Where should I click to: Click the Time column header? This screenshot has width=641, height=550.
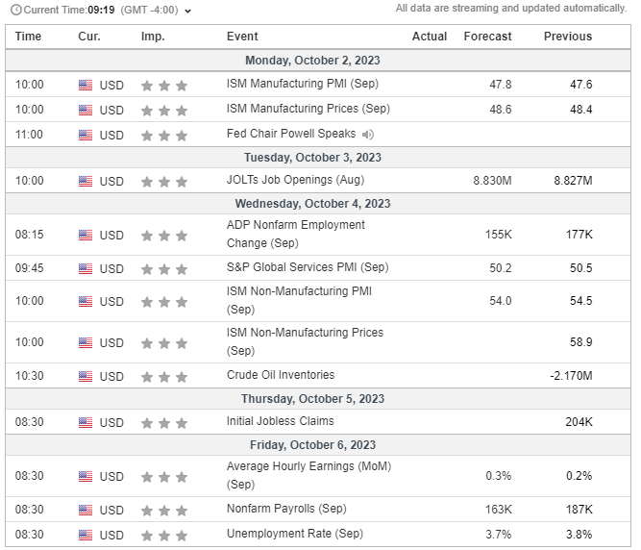[x=29, y=37]
